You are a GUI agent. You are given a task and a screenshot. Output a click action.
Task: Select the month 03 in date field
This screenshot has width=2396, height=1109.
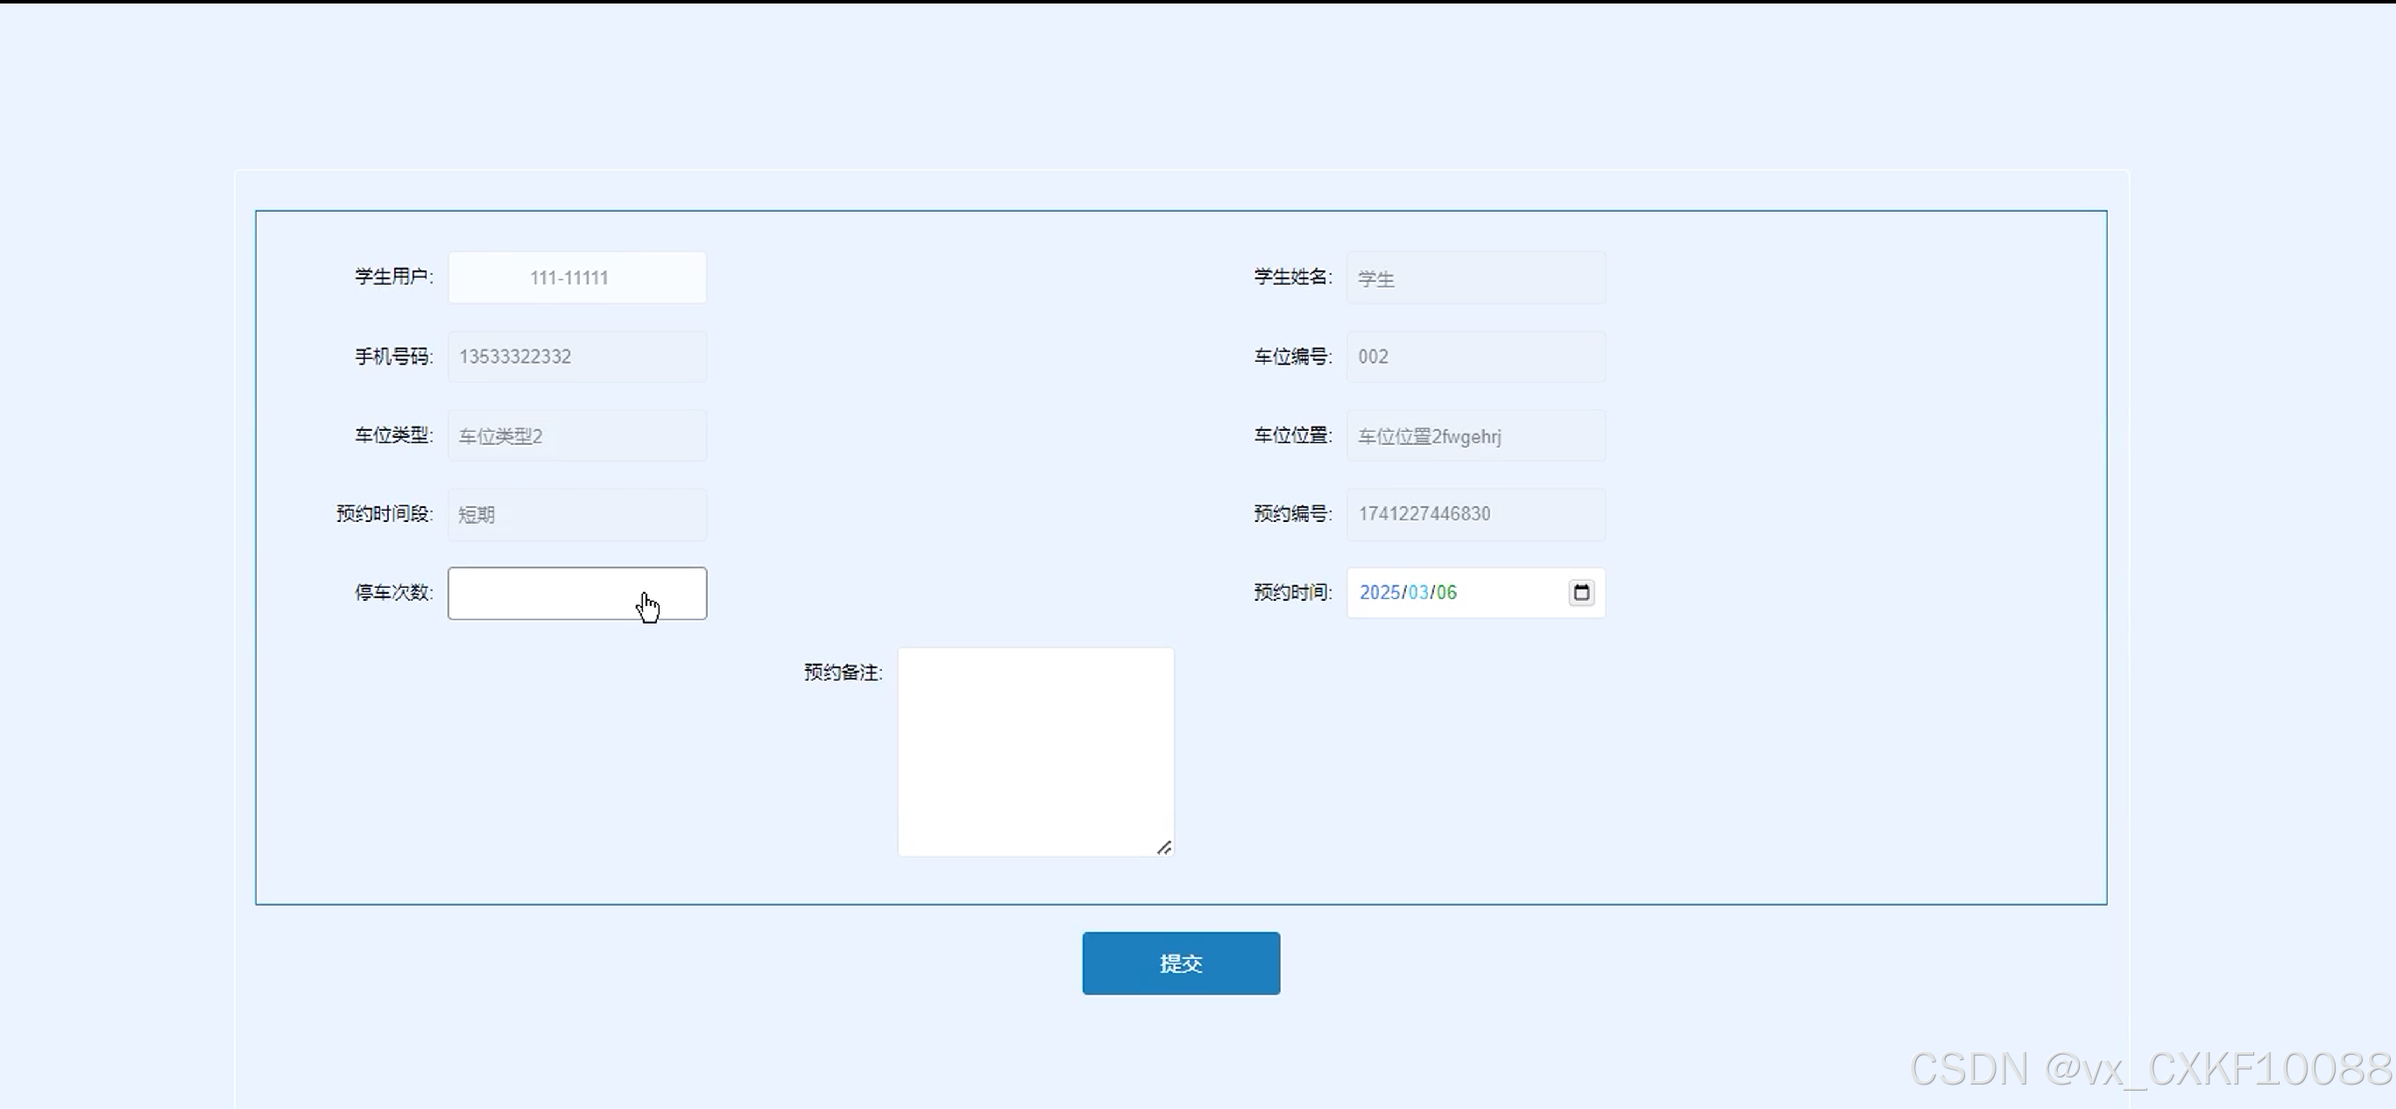pos(1417,593)
